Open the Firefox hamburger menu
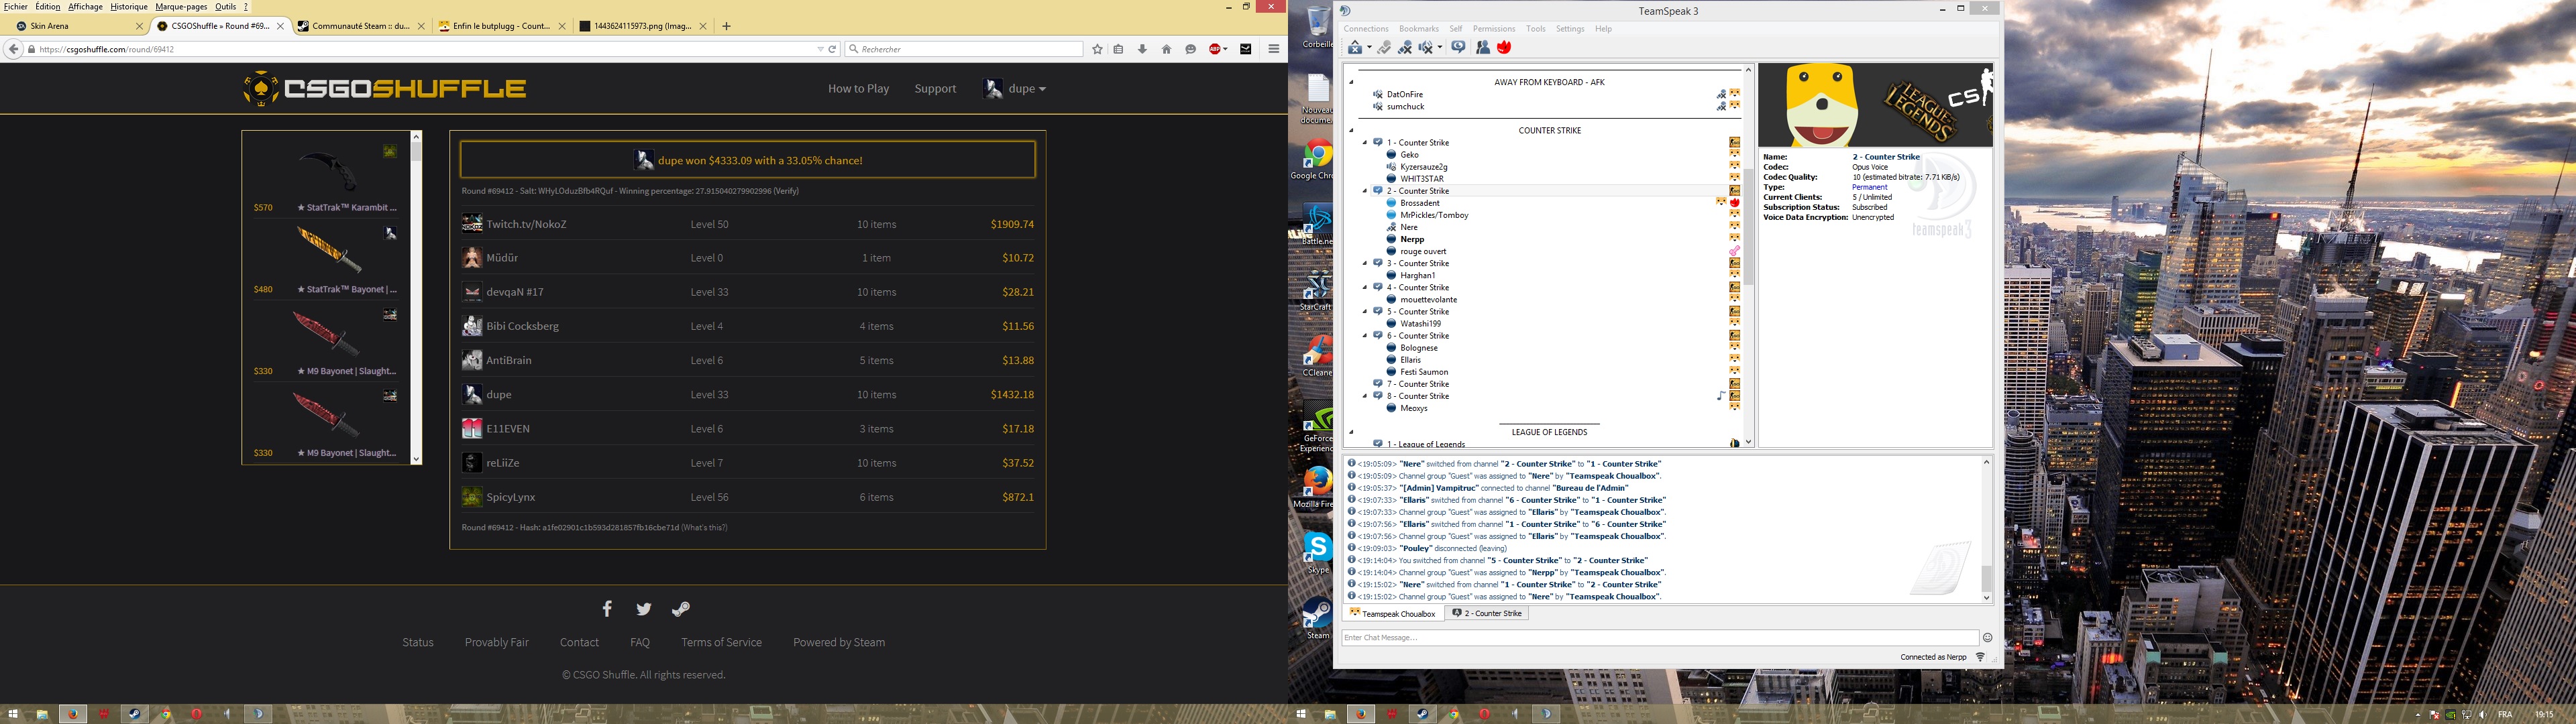 click(1274, 49)
